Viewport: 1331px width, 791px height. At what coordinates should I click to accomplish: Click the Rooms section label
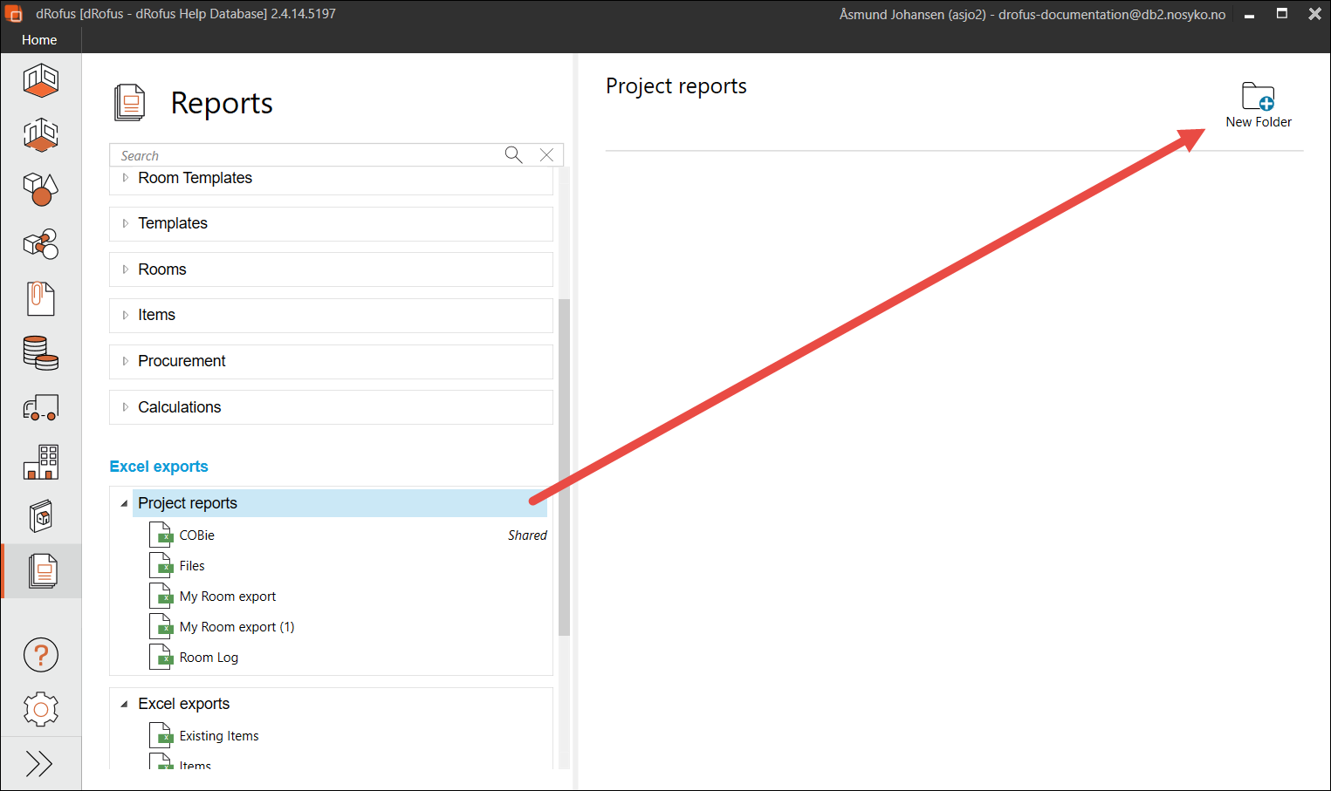pyautogui.click(x=162, y=269)
